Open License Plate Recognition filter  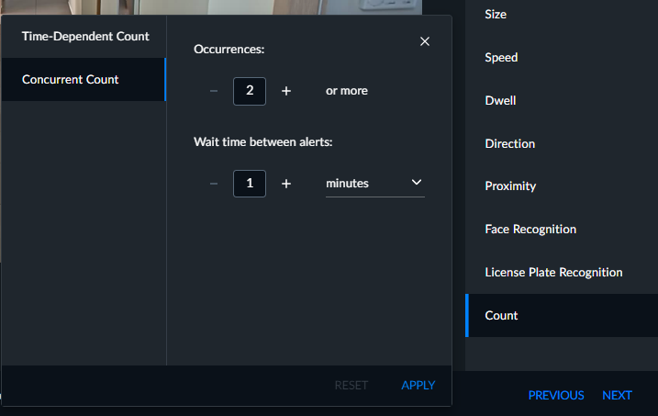click(562, 273)
